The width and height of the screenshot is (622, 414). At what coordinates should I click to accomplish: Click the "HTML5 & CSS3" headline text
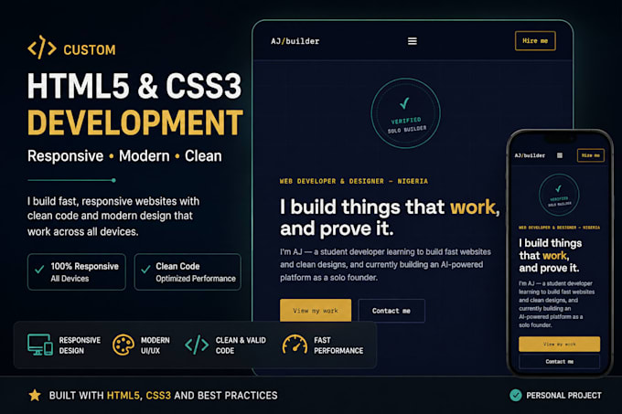tap(134, 86)
